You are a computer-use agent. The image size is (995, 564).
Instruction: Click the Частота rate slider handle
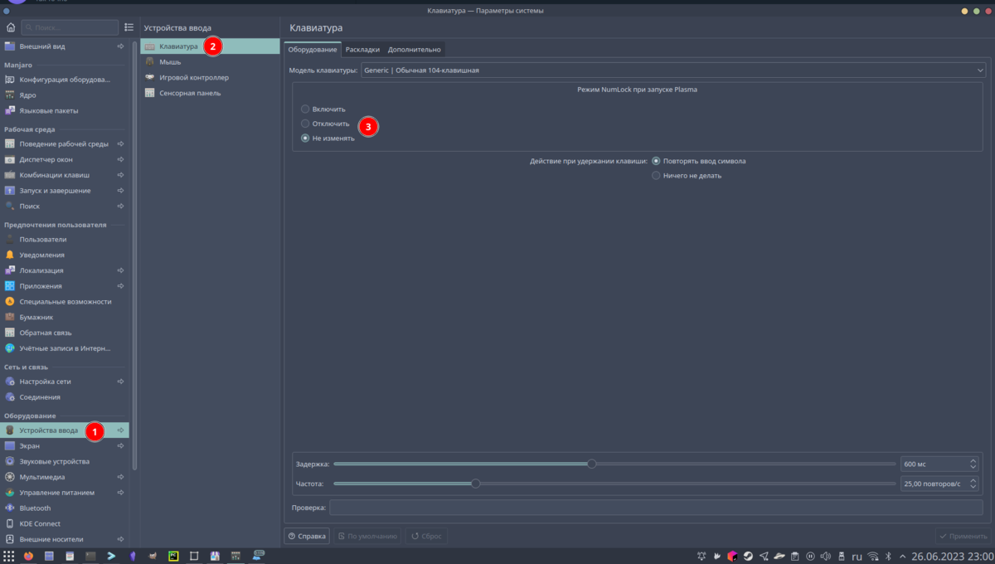tap(475, 484)
